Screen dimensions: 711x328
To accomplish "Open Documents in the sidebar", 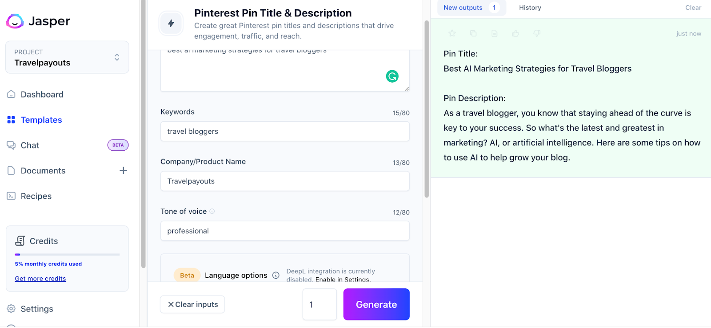I will click(x=43, y=170).
